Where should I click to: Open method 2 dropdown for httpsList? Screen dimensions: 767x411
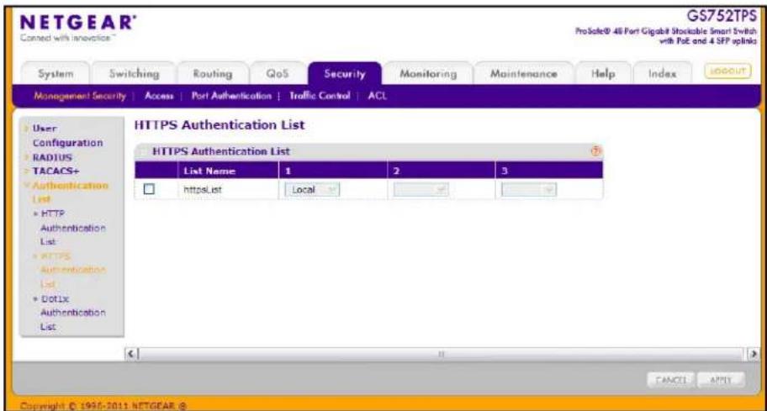pyautogui.click(x=421, y=190)
